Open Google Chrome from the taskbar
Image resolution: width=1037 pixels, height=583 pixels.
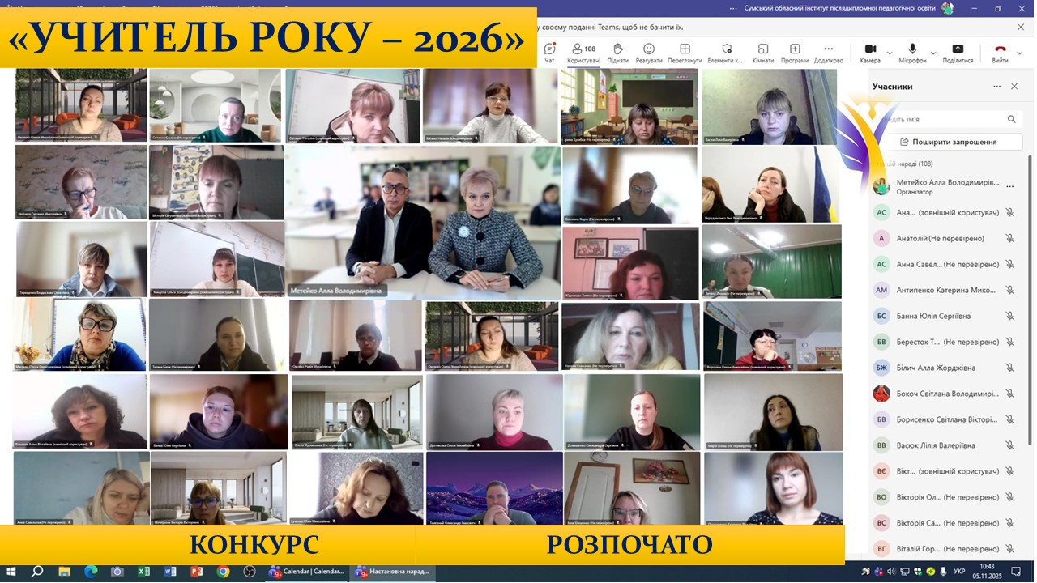pos(223,572)
